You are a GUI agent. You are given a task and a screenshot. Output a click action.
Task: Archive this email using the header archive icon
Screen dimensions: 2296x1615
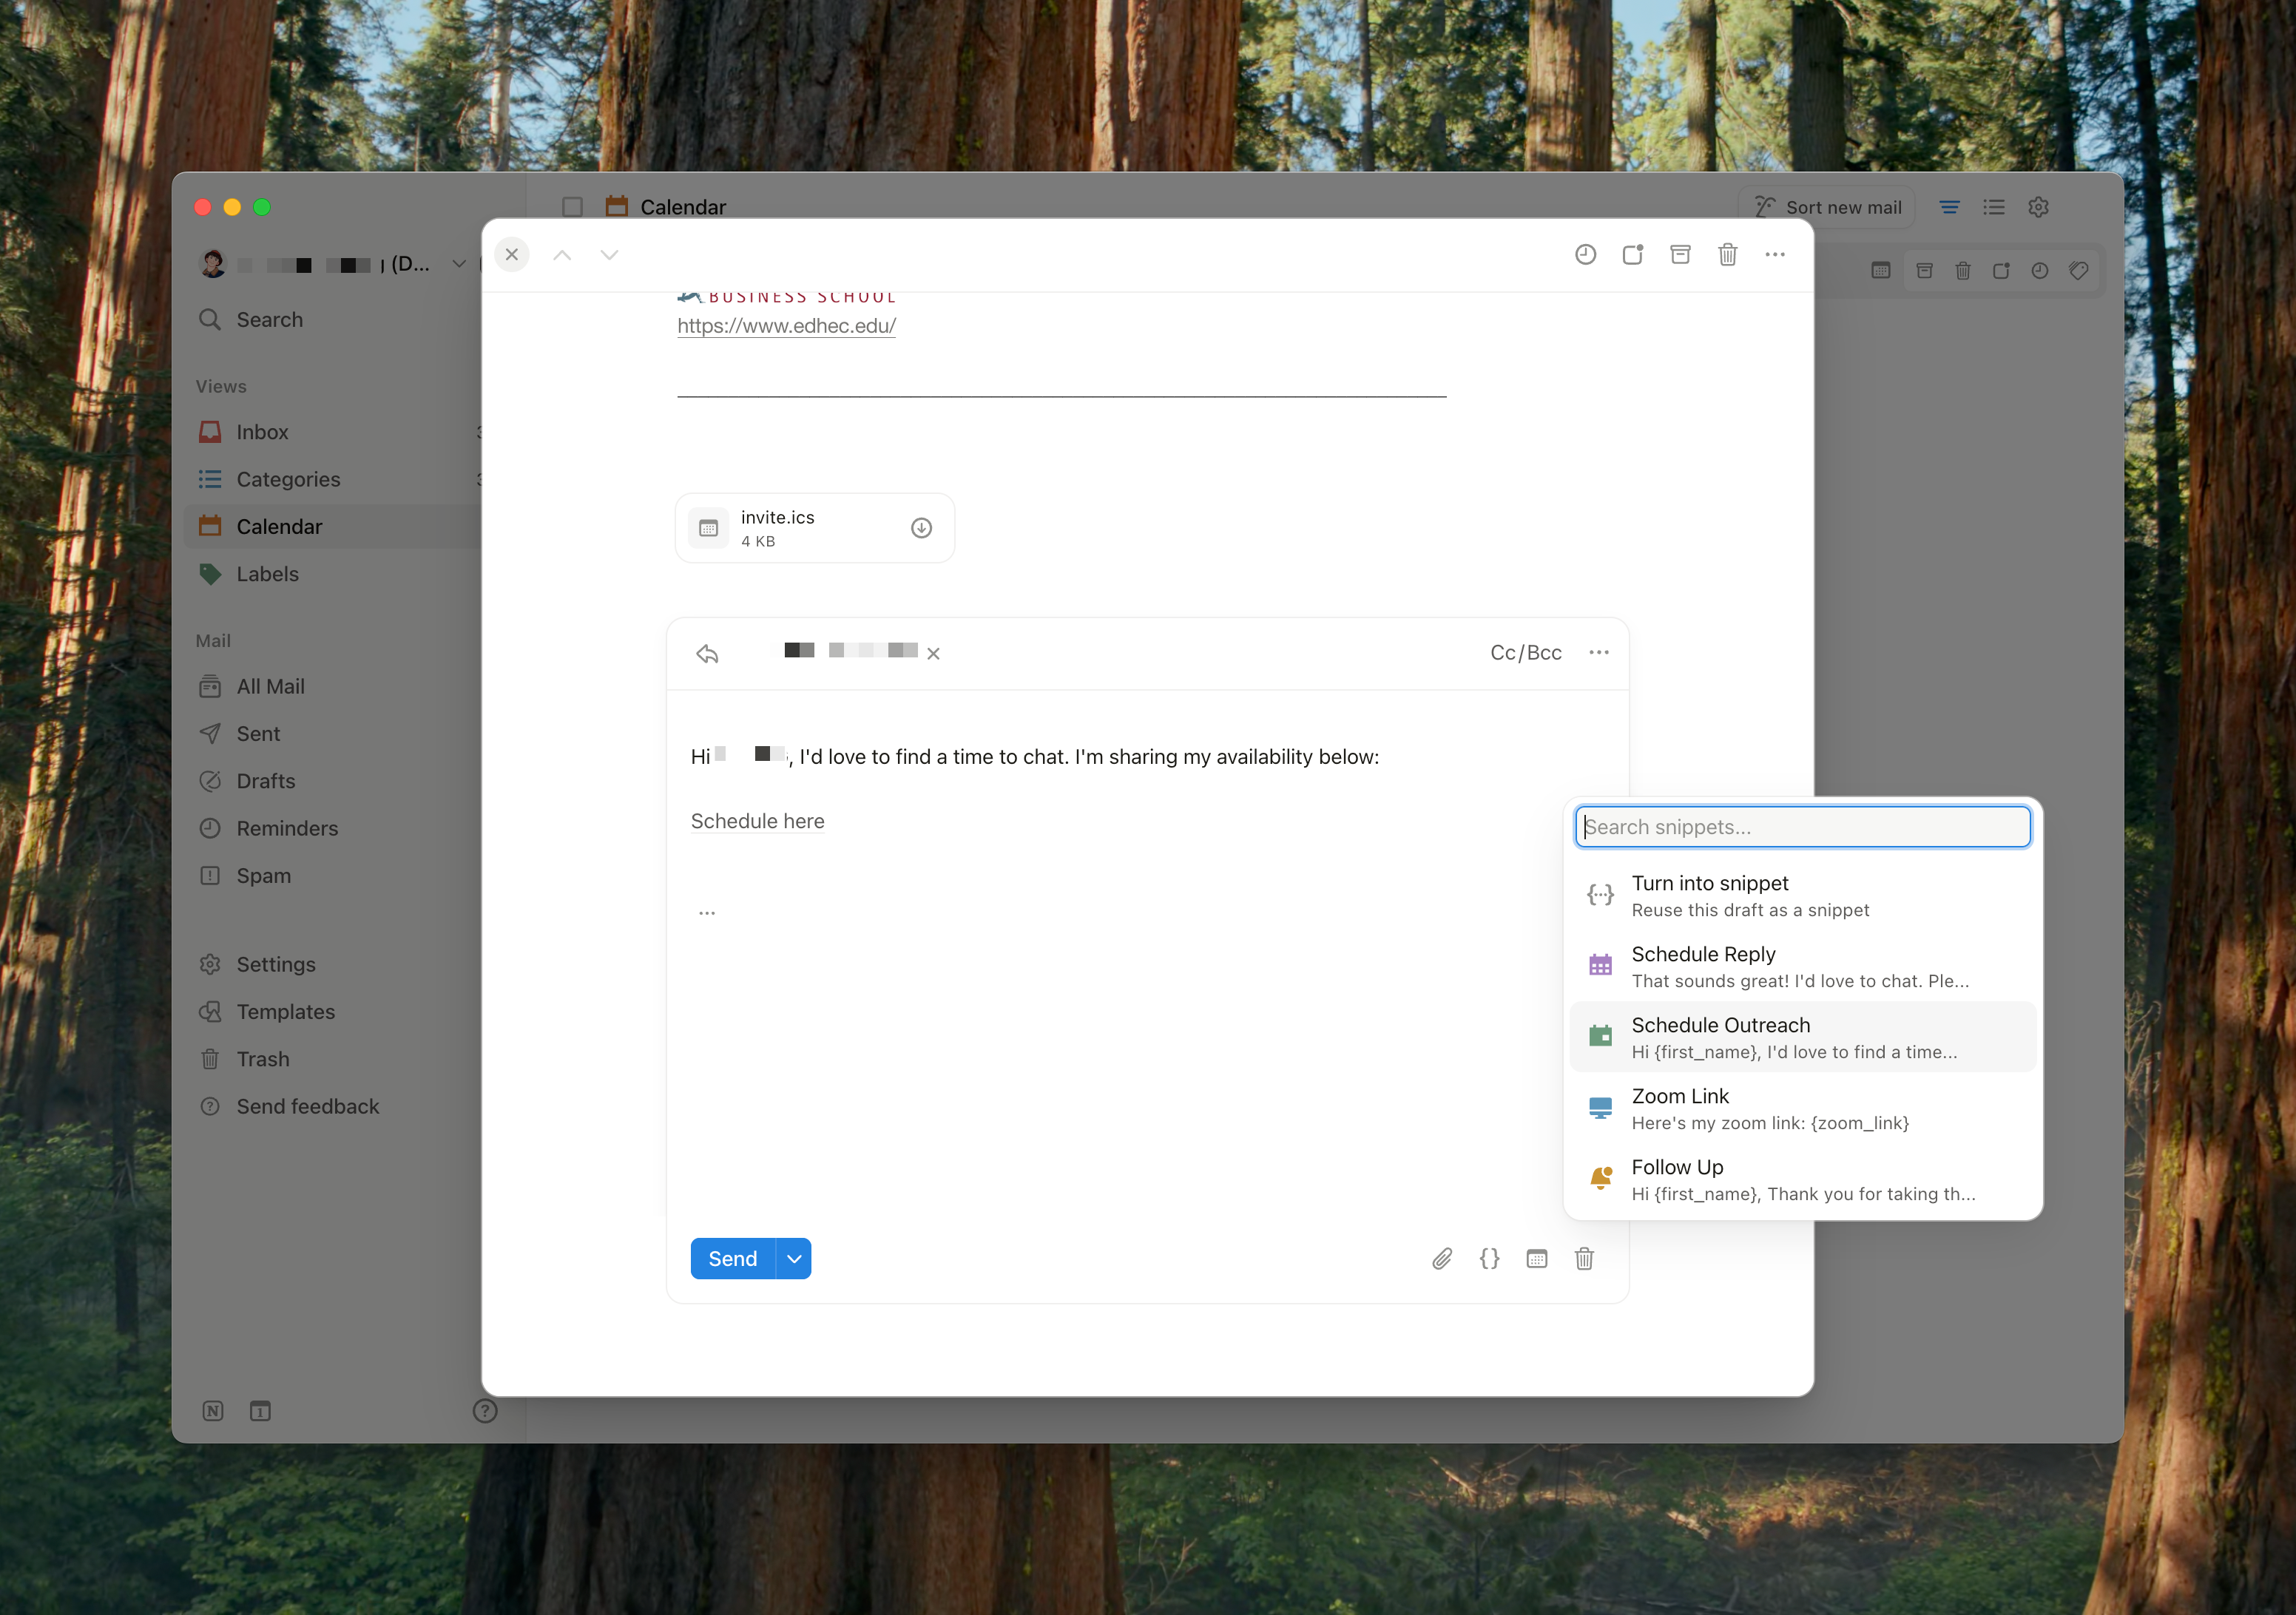pyautogui.click(x=1680, y=255)
